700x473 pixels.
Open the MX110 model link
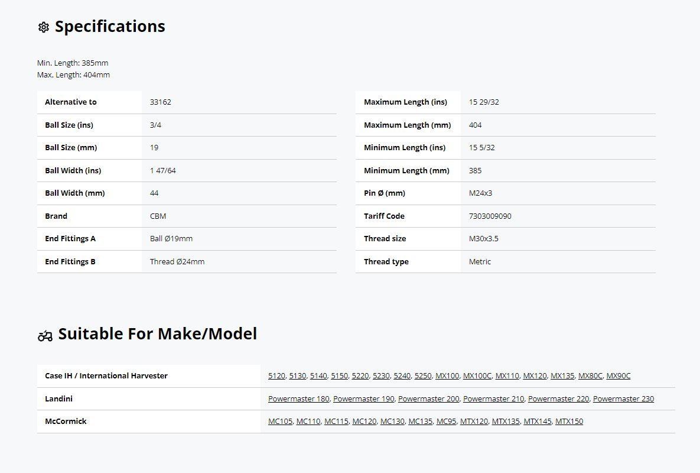(507, 375)
